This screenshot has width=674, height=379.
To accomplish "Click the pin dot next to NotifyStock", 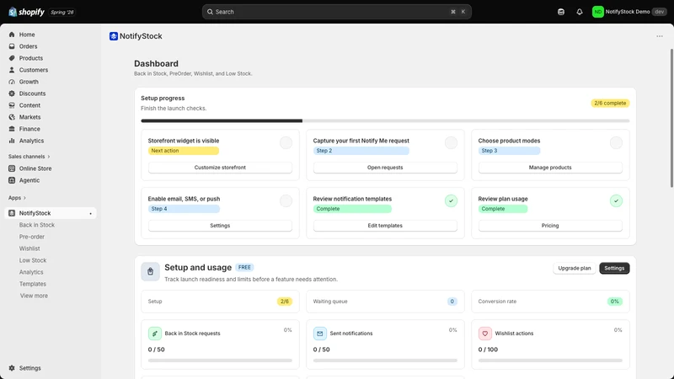I will [90, 214].
